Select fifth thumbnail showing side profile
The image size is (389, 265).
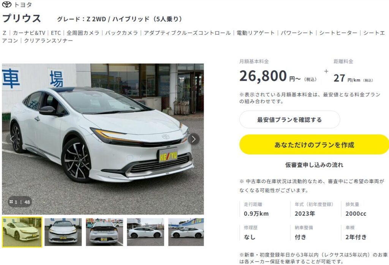click(x=186, y=232)
